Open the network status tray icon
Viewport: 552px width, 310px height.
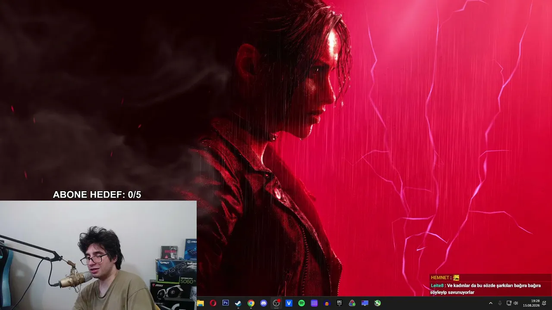coord(509,303)
